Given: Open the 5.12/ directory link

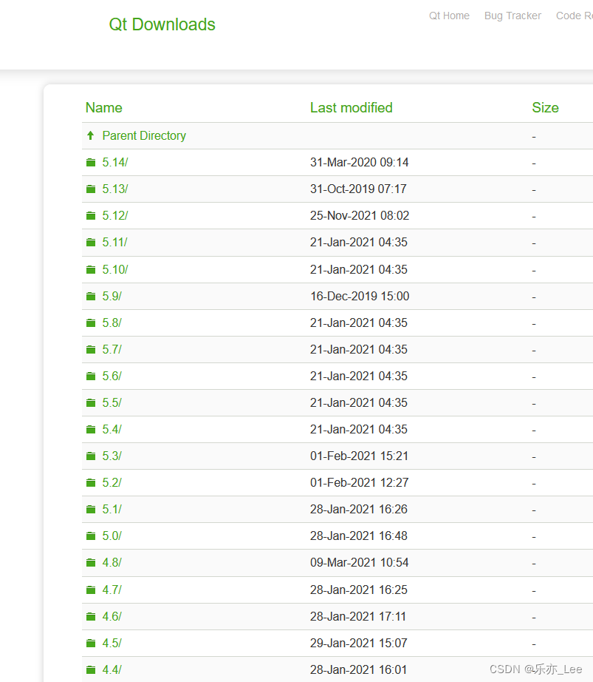Looking at the screenshot, I should [x=115, y=215].
